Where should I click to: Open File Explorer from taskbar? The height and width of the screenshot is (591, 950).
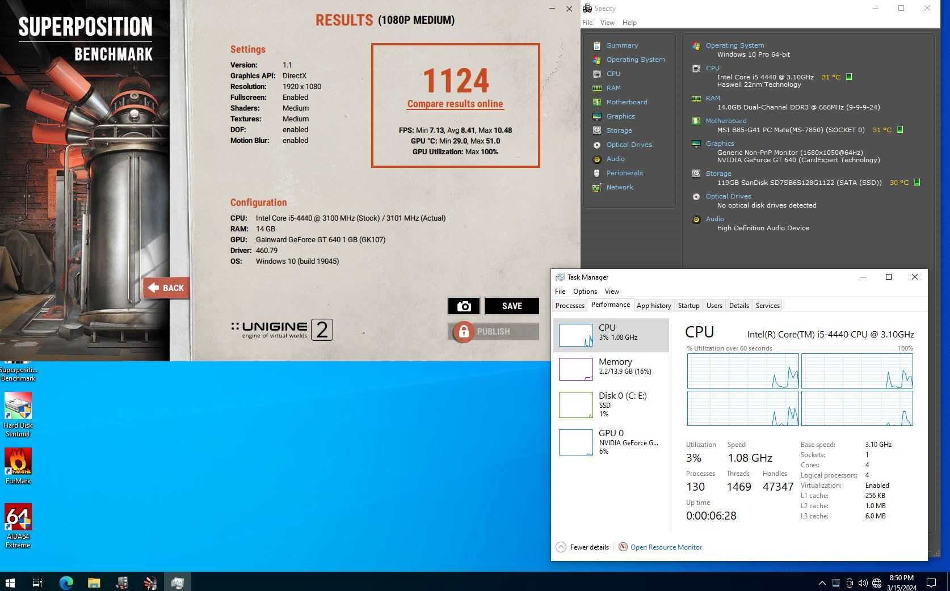(x=94, y=582)
